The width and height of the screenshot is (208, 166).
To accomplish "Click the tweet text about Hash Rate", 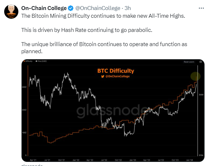I will coord(87,30).
